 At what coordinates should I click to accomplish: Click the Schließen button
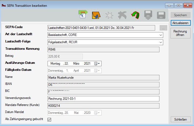(x=181, y=120)
